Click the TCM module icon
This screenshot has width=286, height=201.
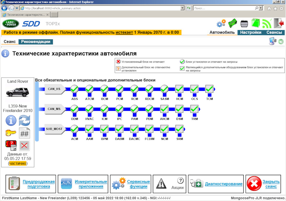tap(209, 89)
